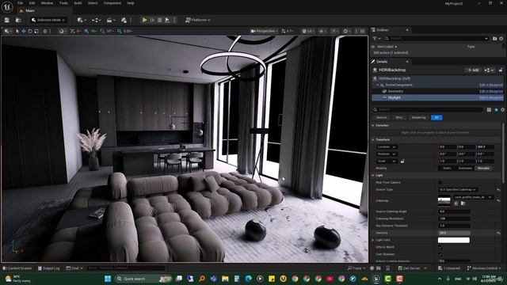Open the Platforms dropdown
507x285 pixels.
[197, 20]
